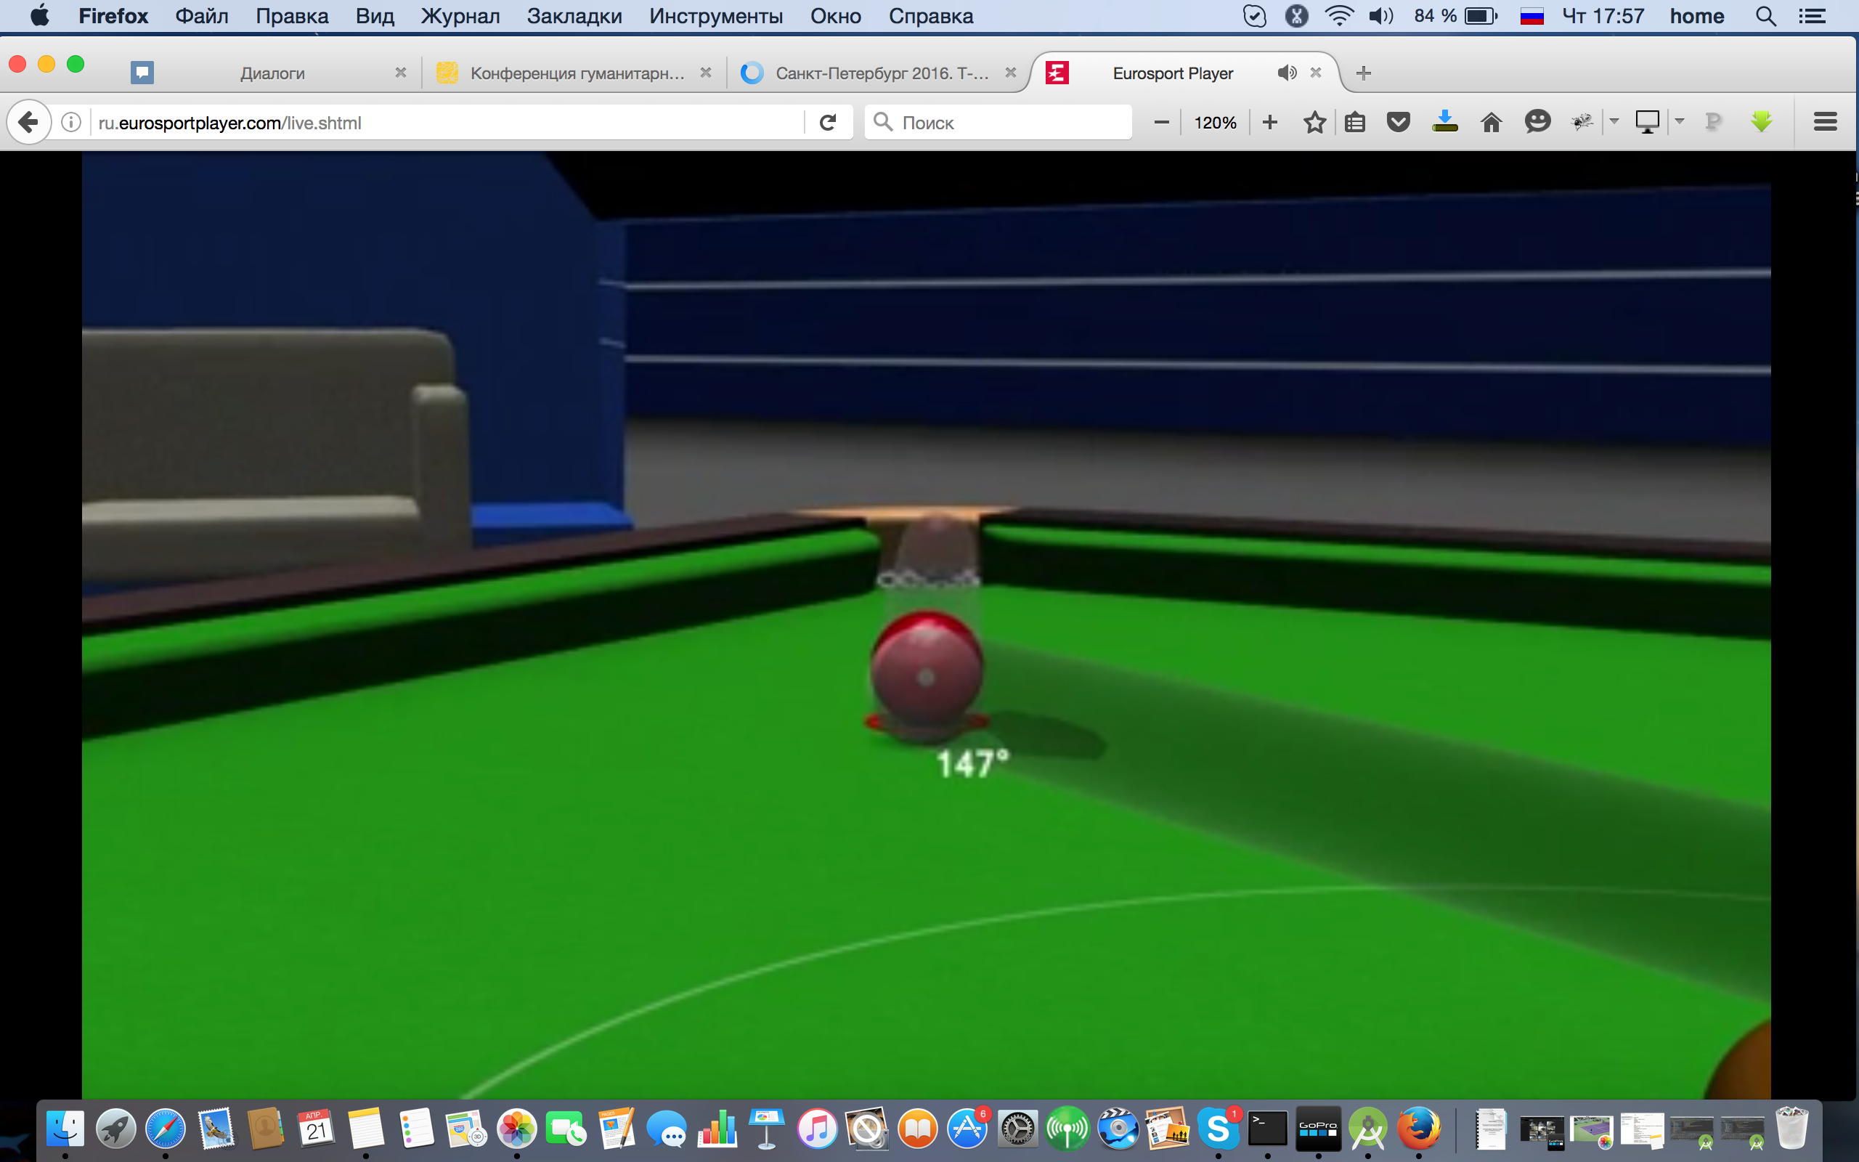Zoom out with the minus button
This screenshot has width=1859, height=1162.
coord(1161,122)
